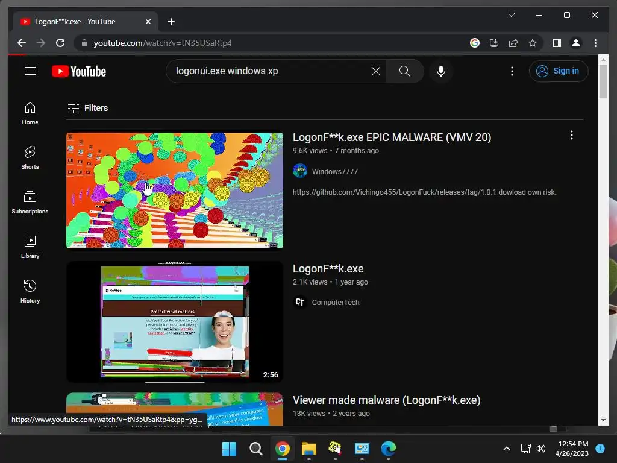The height and width of the screenshot is (463, 617).
Task: Bookmark this tab with the star icon
Action: point(533,43)
